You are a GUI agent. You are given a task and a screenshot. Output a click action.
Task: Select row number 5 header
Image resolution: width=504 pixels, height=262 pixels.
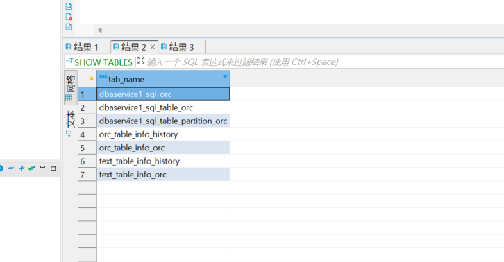tap(87, 148)
